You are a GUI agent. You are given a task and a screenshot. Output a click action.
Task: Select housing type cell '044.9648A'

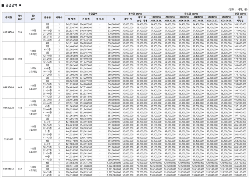9,87
